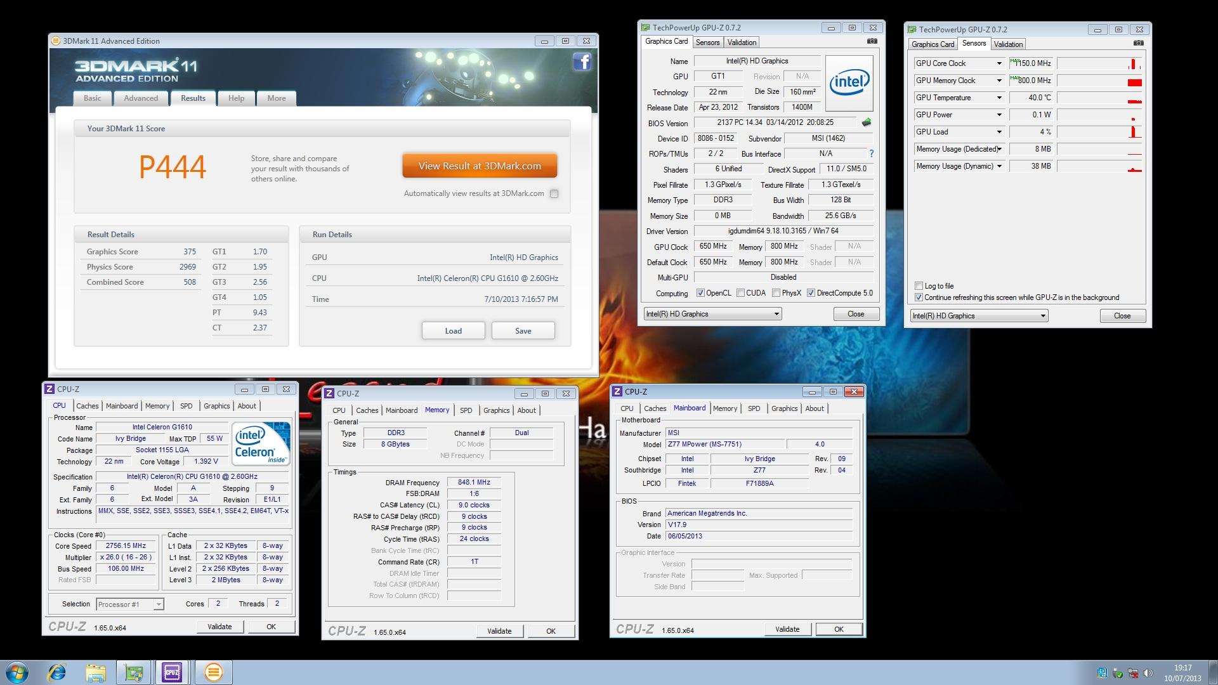1218x685 pixels.
Task: Click the Show Desktop strip
Action: pos(1213,672)
